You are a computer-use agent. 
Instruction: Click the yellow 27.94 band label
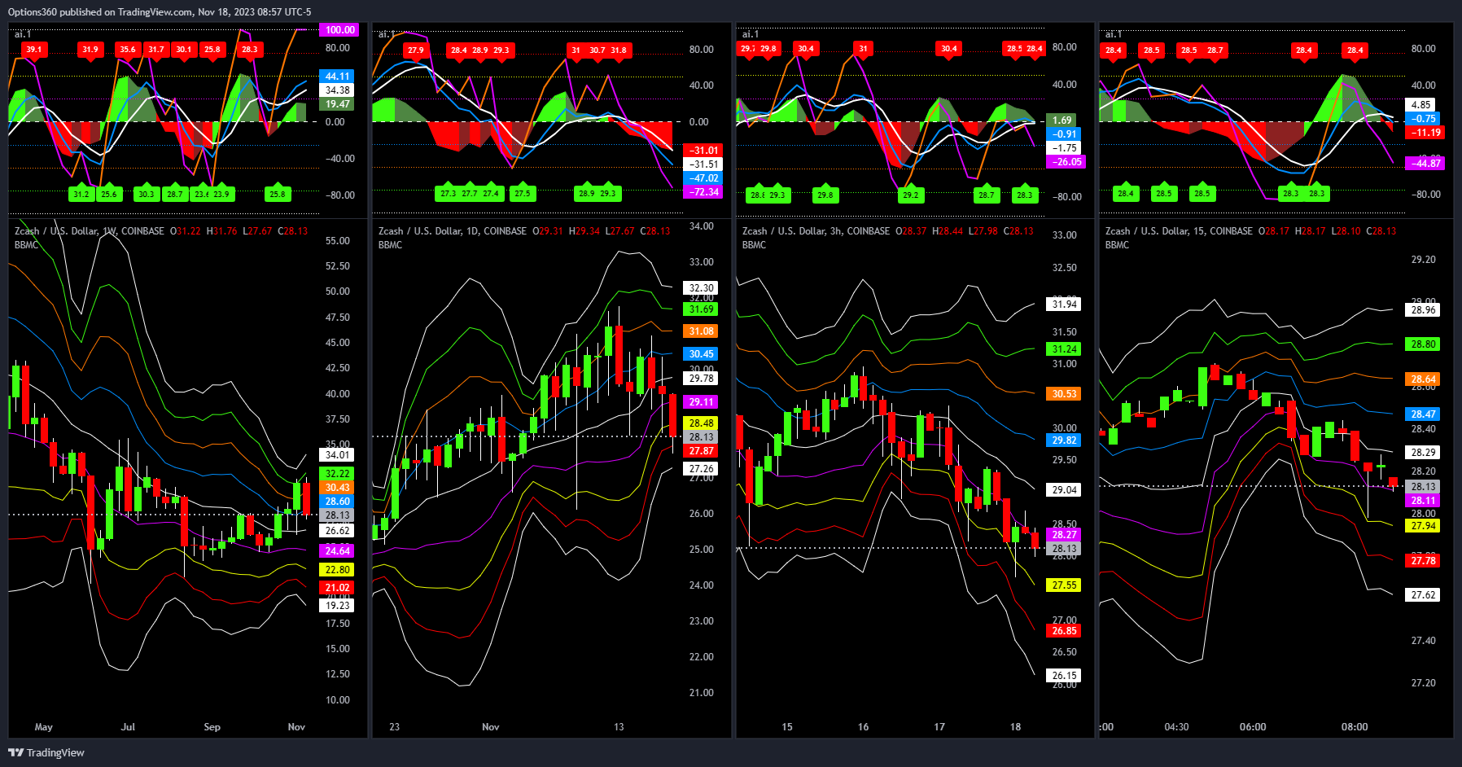1423,526
